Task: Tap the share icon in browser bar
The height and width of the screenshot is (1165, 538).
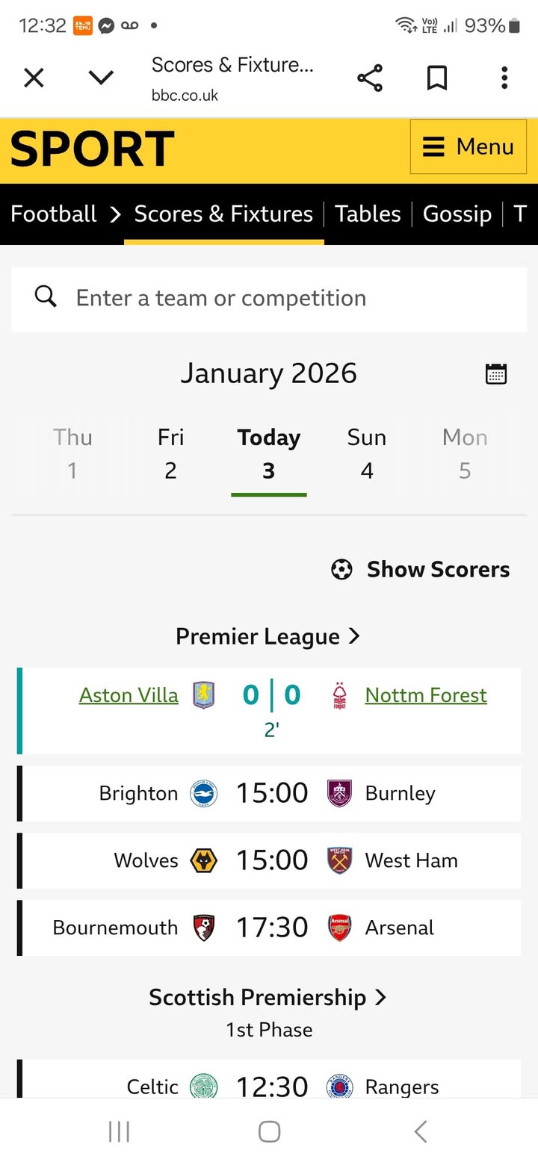Action: (369, 78)
